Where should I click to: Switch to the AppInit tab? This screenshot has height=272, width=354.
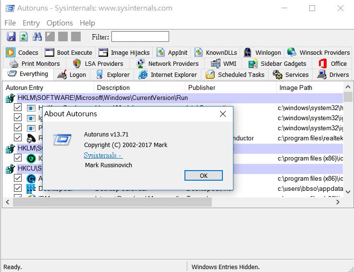pyautogui.click(x=172, y=52)
